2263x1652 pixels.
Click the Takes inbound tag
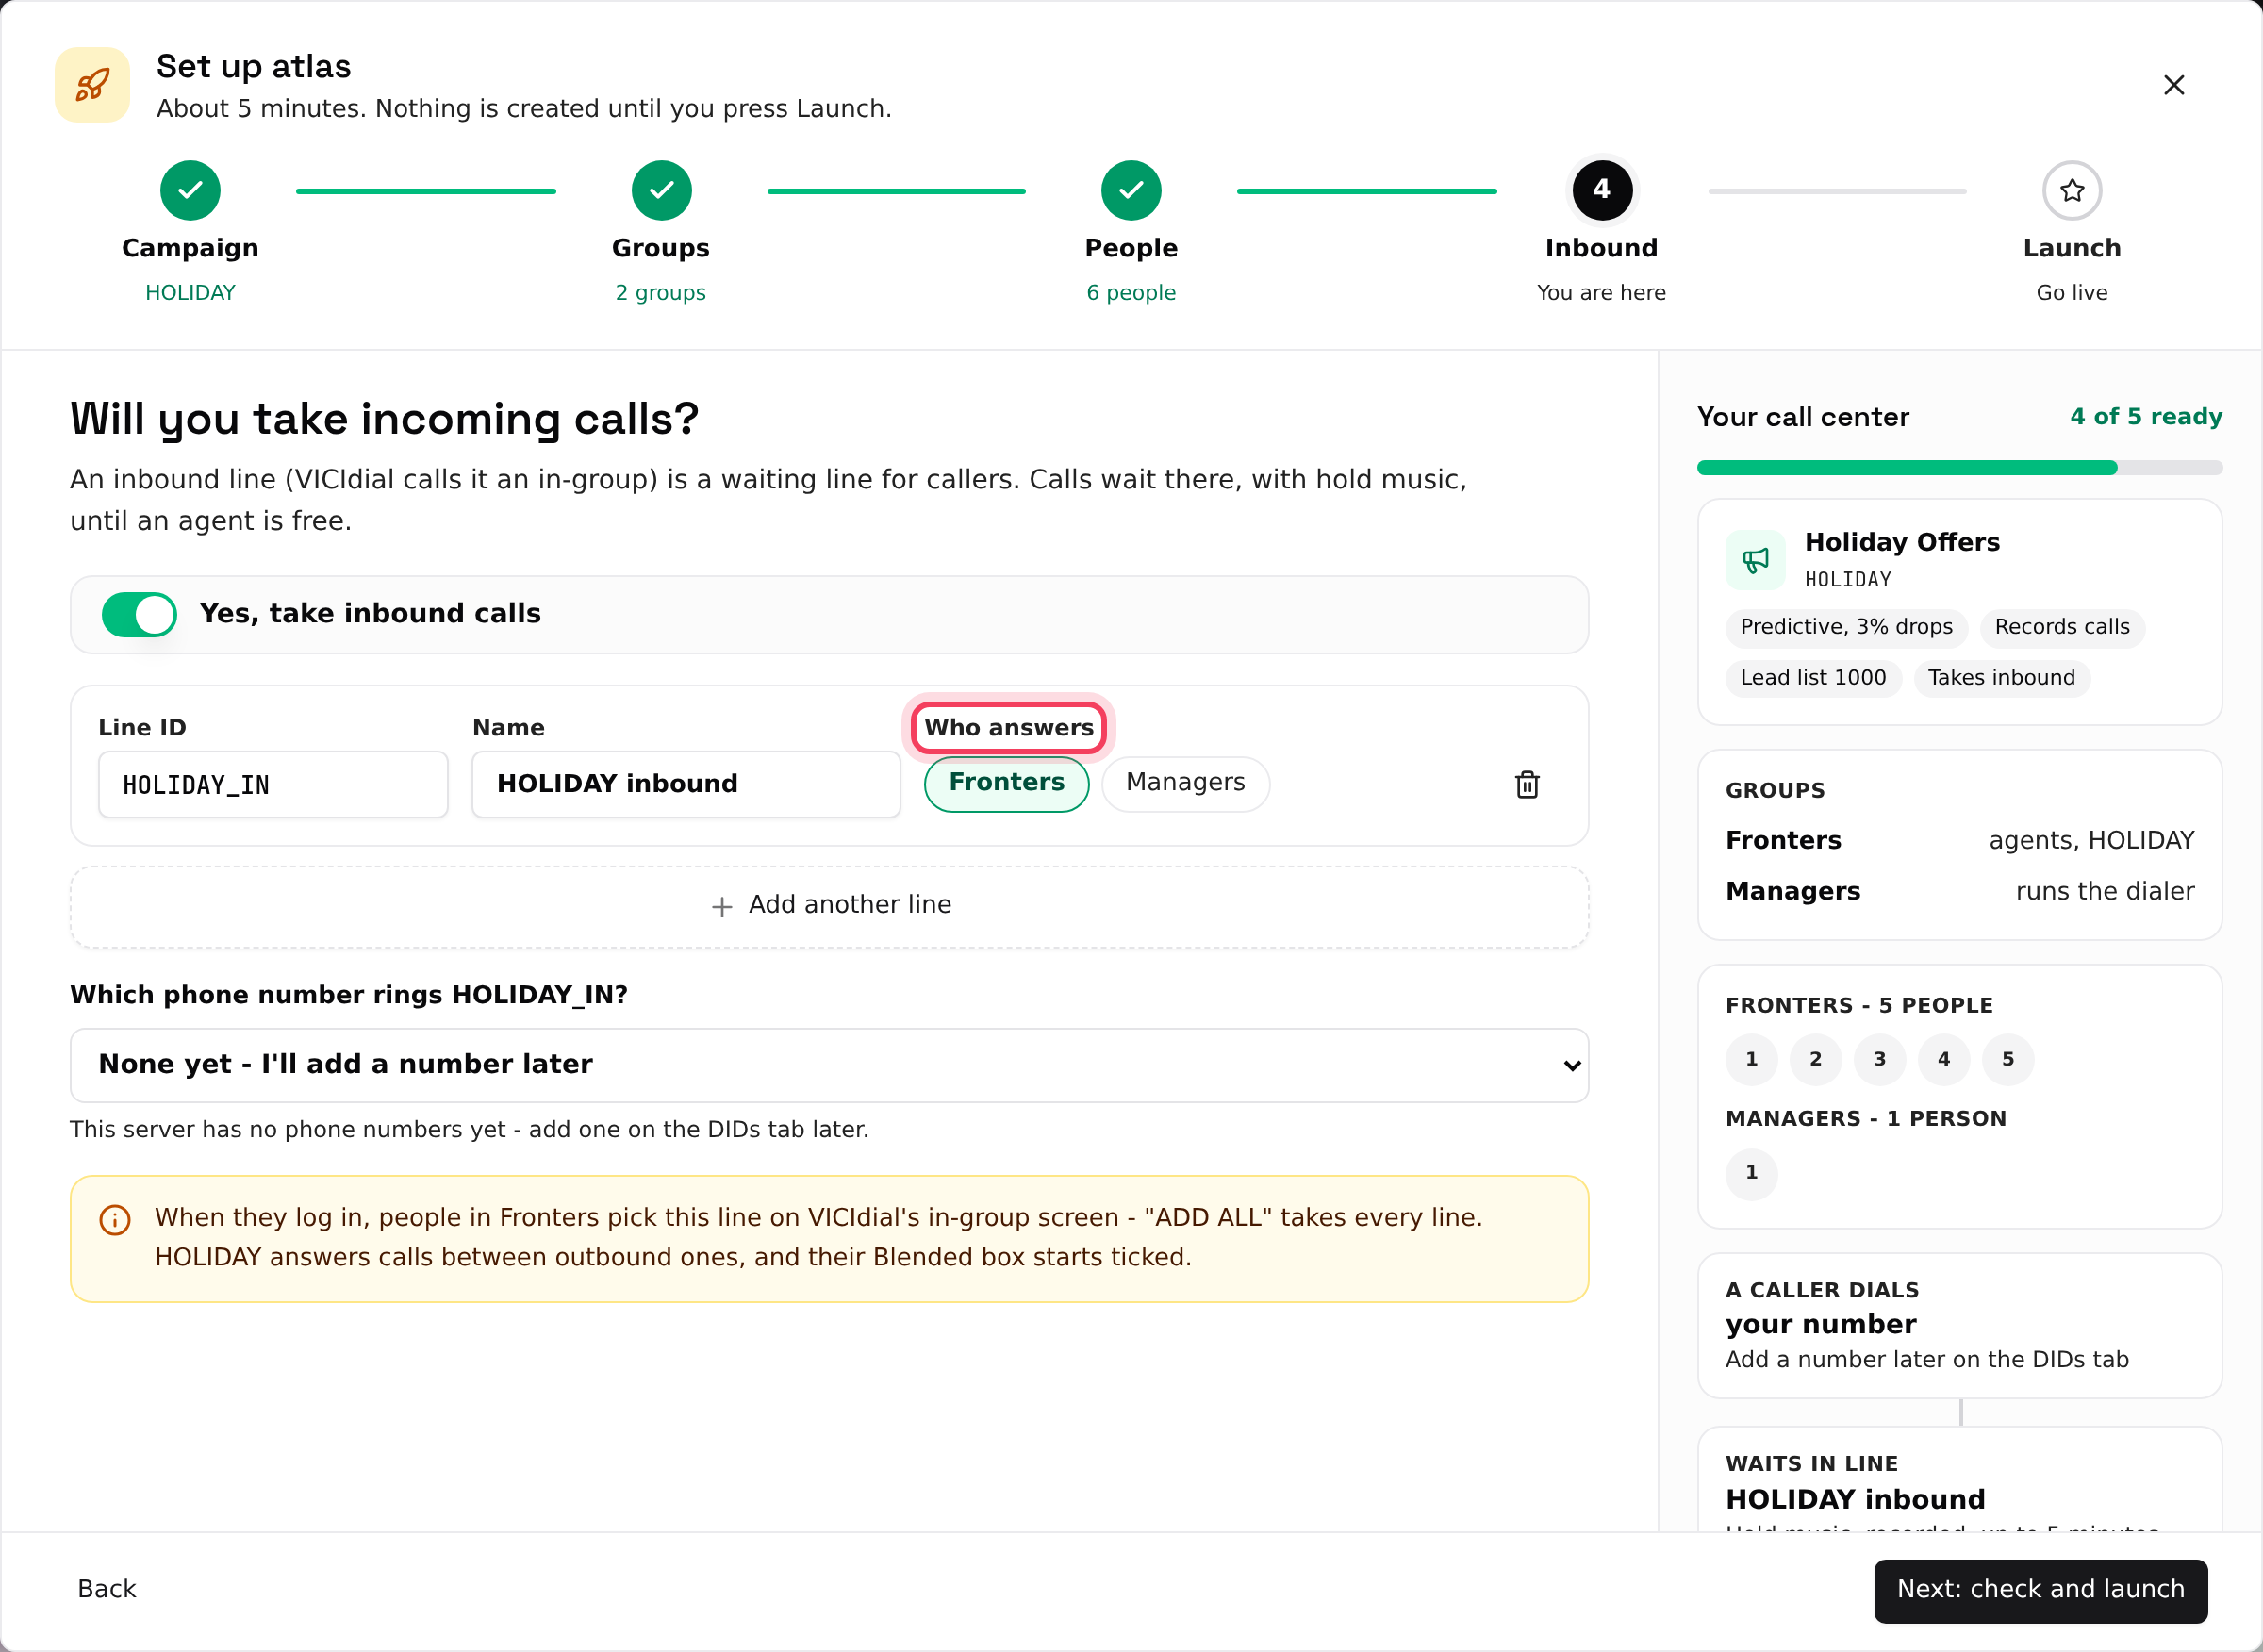point(2001,678)
